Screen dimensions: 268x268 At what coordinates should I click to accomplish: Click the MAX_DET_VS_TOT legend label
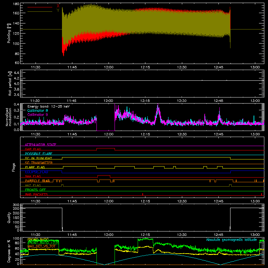click(x=42, y=246)
